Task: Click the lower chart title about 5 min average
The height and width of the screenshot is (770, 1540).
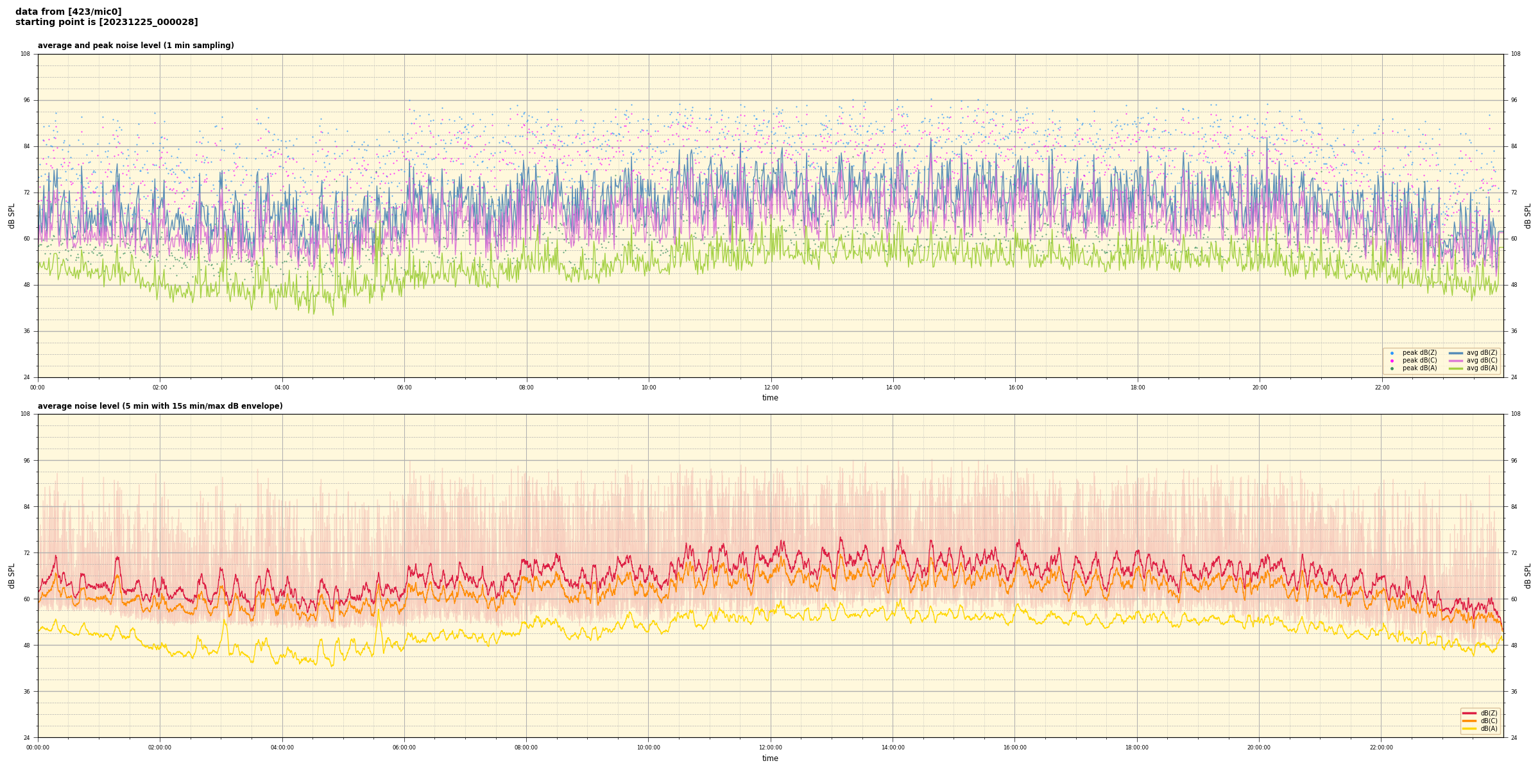Action: pos(160,406)
